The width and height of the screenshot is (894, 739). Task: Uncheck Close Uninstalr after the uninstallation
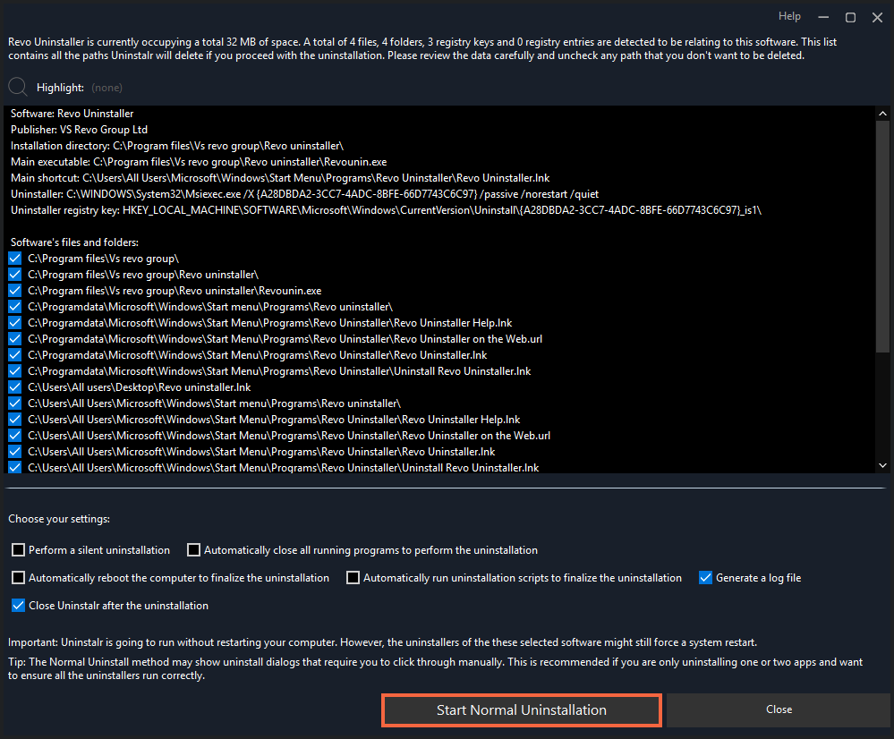tap(18, 606)
